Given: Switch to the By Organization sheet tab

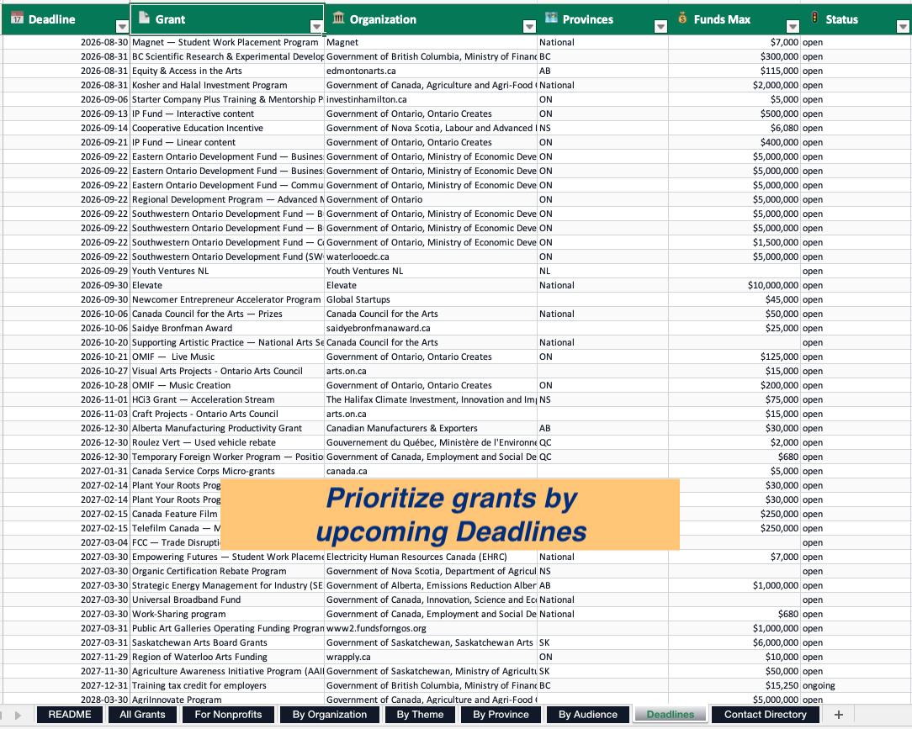Looking at the screenshot, I should 330,715.
